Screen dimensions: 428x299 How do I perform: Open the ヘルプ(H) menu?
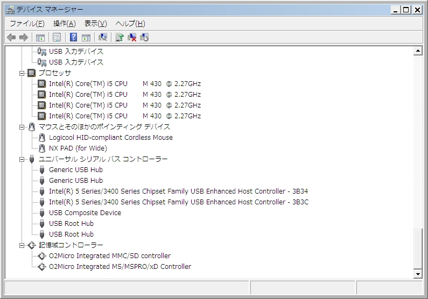130,24
